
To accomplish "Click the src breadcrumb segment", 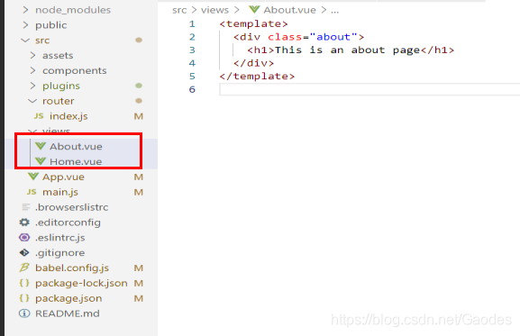I will click(179, 10).
